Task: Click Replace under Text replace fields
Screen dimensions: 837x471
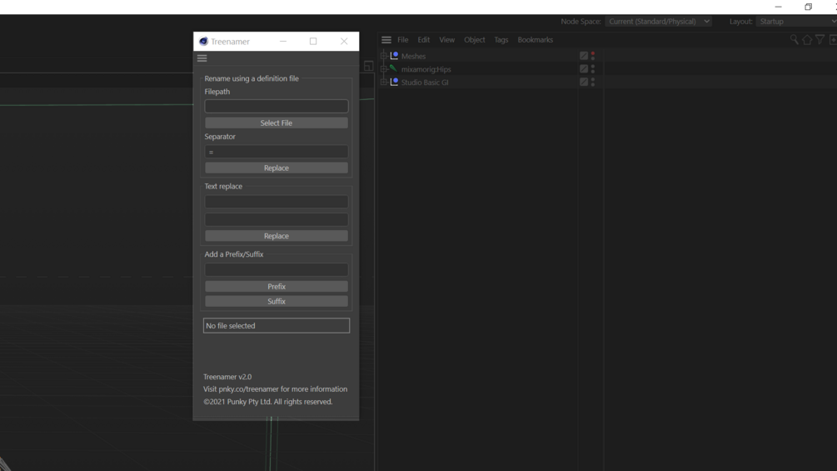Action: (x=276, y=235)
